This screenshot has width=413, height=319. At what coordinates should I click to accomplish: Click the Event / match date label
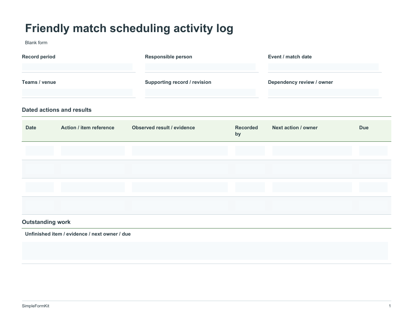click(290, 57)
